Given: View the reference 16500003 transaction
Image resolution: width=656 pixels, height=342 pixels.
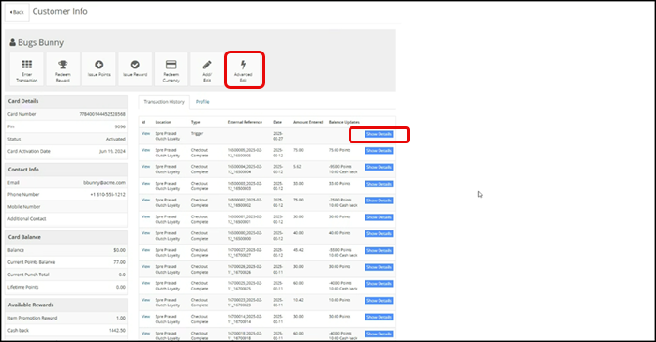Looking at the screenshot, I should 145,183.
